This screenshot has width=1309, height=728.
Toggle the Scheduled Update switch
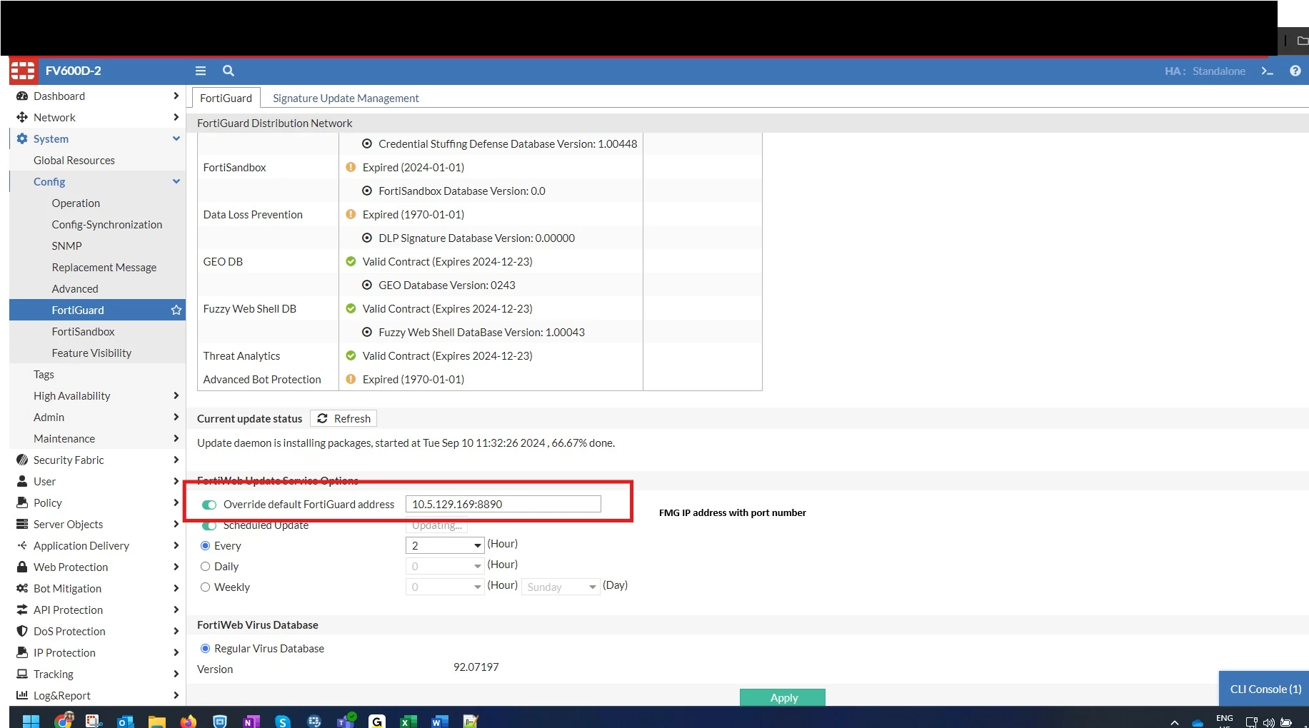(209, 526)
